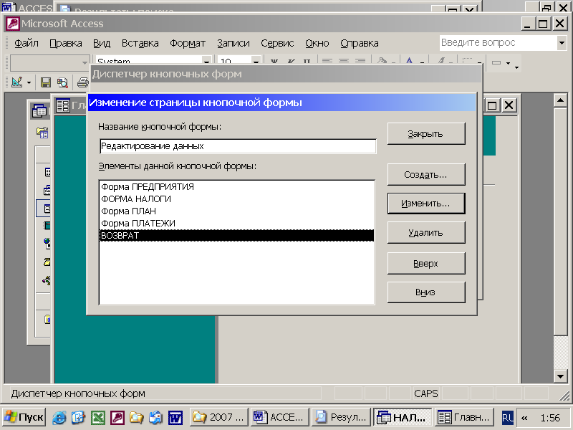Click the font color A swatch
Viewport: 573px width, 430px height.
click(409, 62)
